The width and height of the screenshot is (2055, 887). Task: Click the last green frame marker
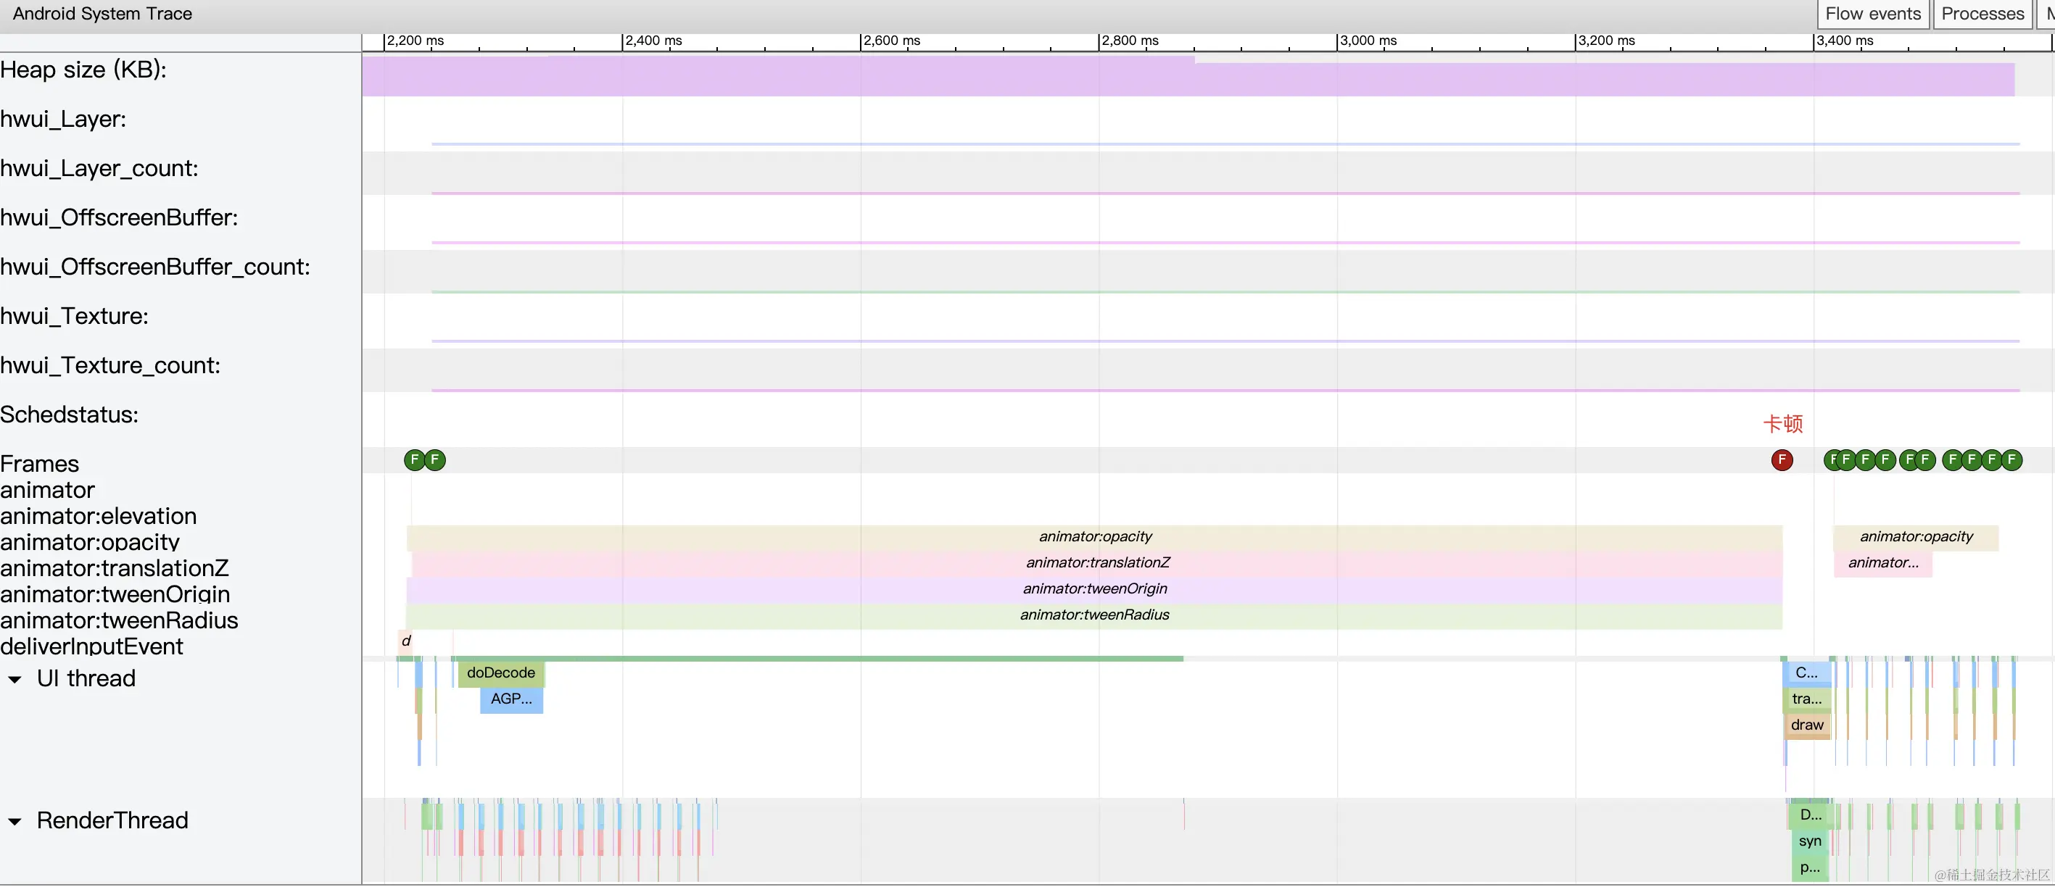point(2012,460)
